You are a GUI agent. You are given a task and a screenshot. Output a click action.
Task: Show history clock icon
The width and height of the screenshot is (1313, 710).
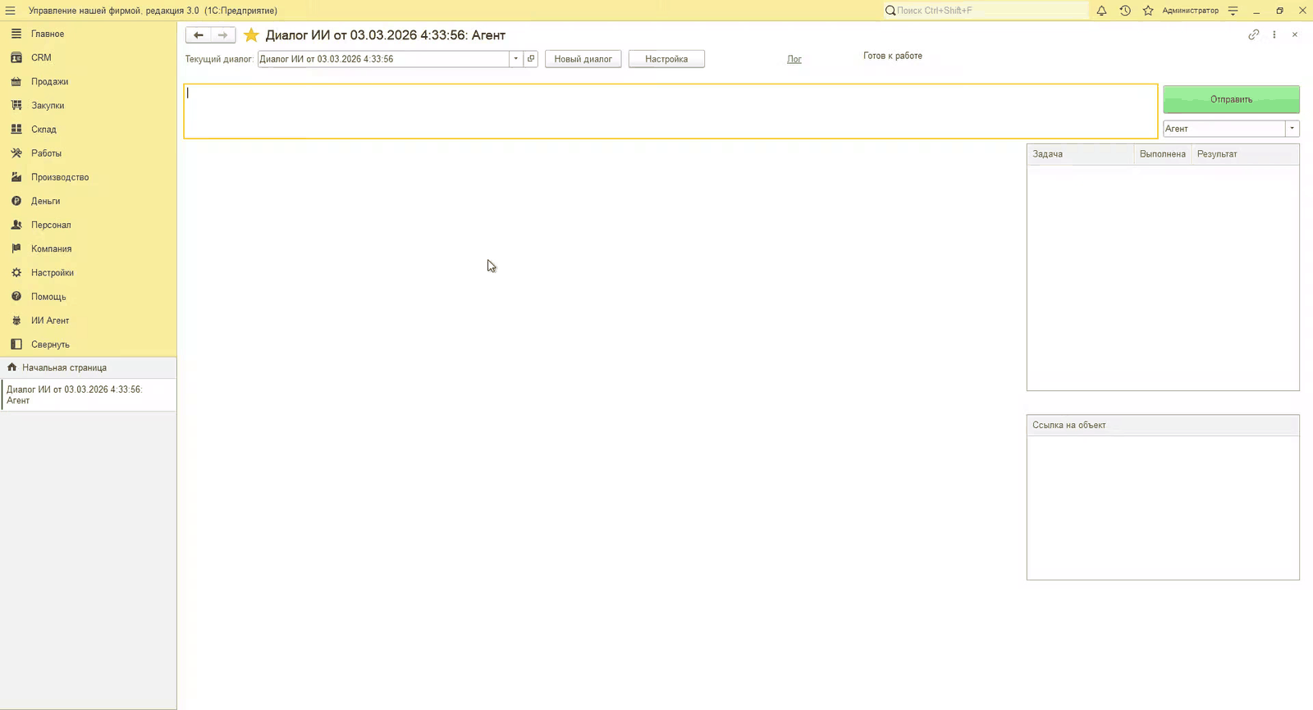[1125, 11]
